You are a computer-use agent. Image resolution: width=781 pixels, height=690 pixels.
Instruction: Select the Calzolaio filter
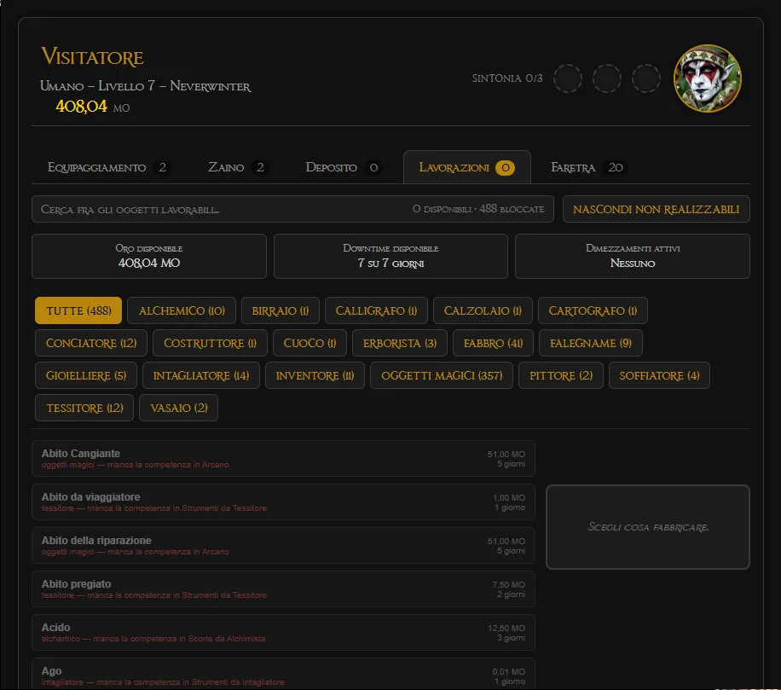click(483, 310)
